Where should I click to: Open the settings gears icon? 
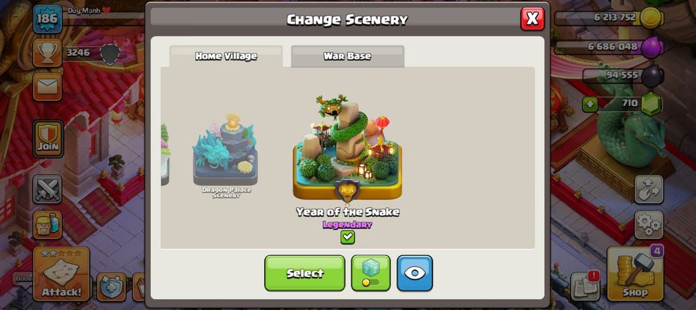tap(649, 225)
